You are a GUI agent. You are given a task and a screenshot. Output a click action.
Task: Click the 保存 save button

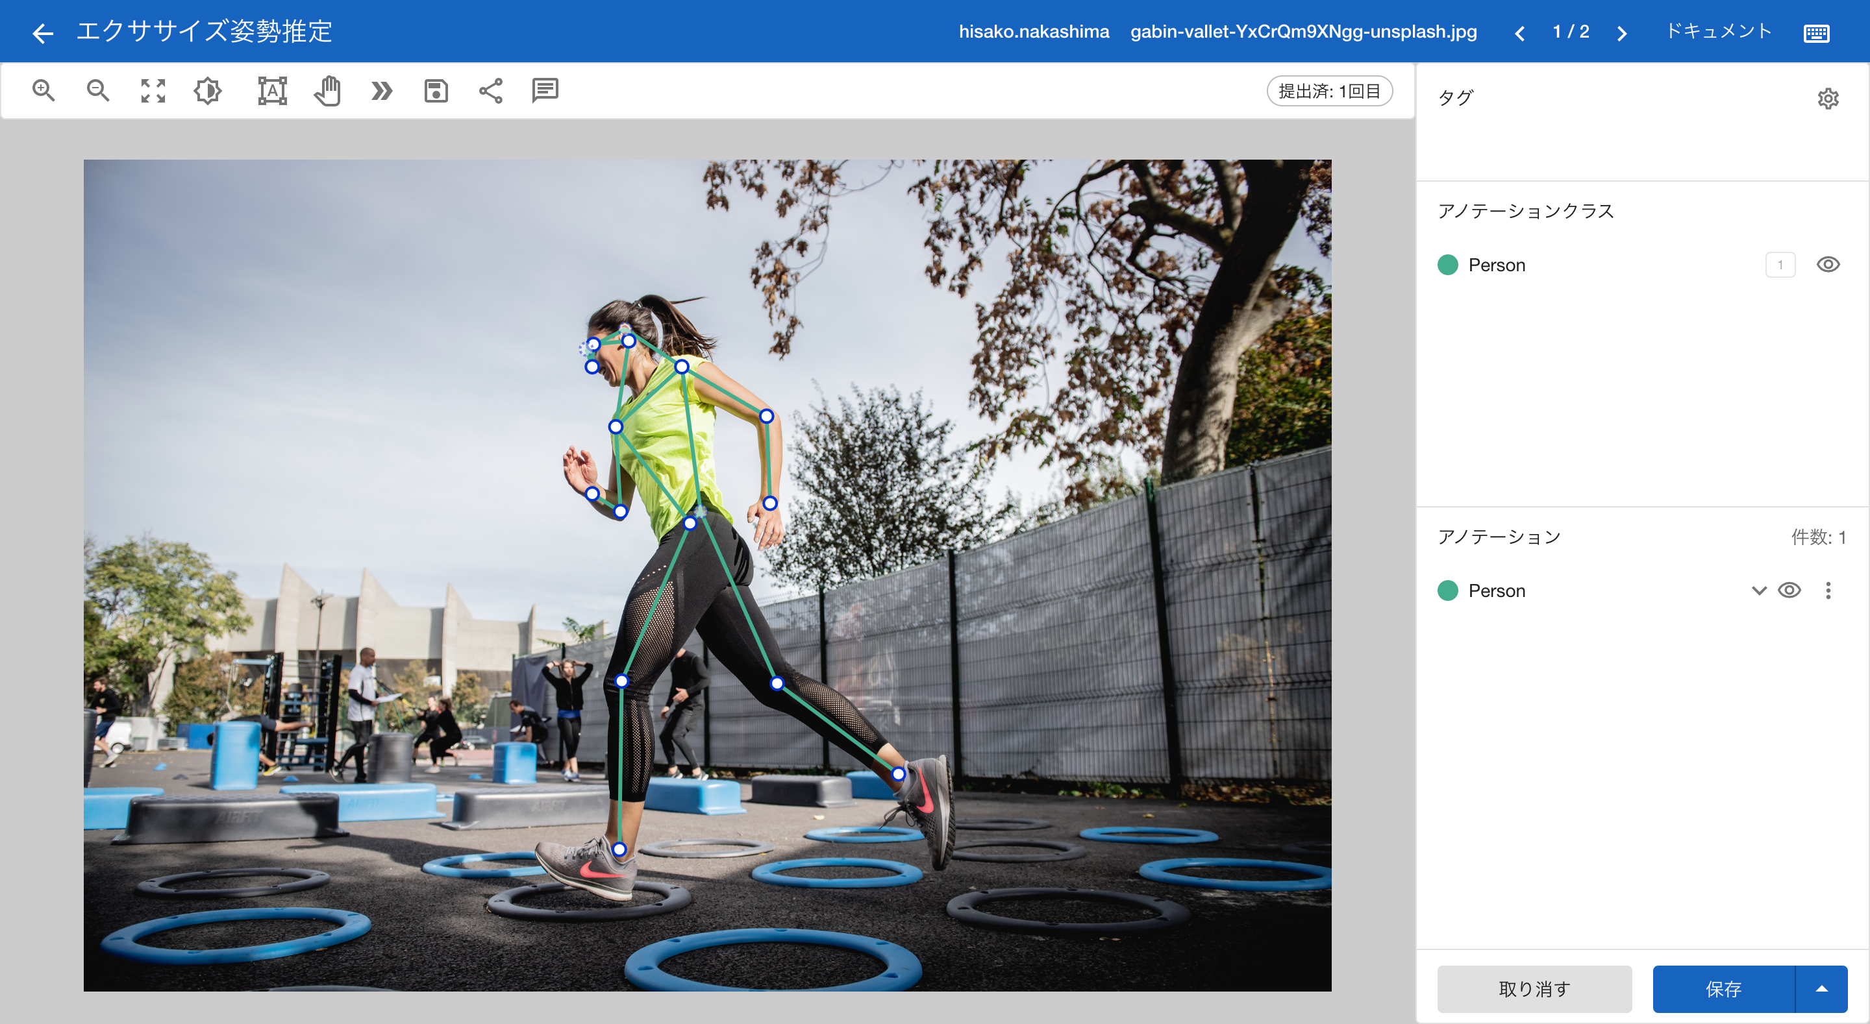click(1723, 988)
